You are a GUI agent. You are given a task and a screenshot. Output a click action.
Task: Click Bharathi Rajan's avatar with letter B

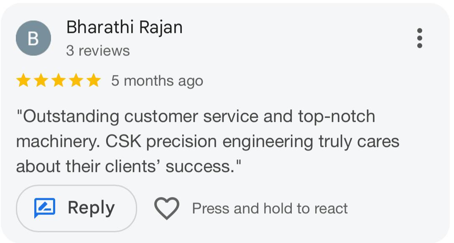point(33,38)
